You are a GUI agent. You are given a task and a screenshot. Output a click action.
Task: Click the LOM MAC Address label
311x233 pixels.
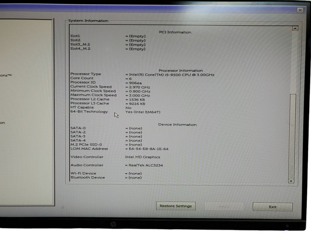tap(89, 149)
